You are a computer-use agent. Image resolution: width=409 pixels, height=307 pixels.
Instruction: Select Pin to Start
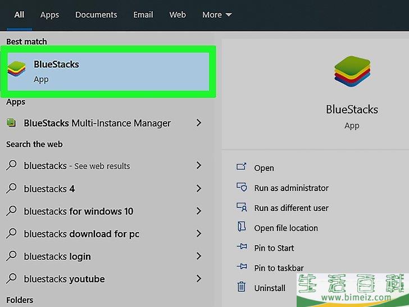[x=274, y=248]
